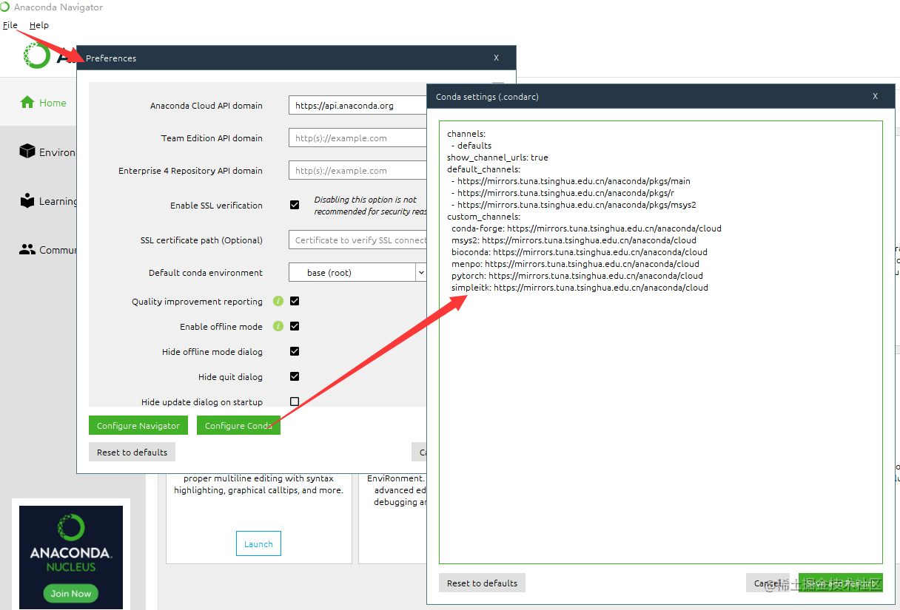Toggle Hide quit dialog checkbox
The width and height of the screenshot is (900, 610).
(x=295, y=376)
